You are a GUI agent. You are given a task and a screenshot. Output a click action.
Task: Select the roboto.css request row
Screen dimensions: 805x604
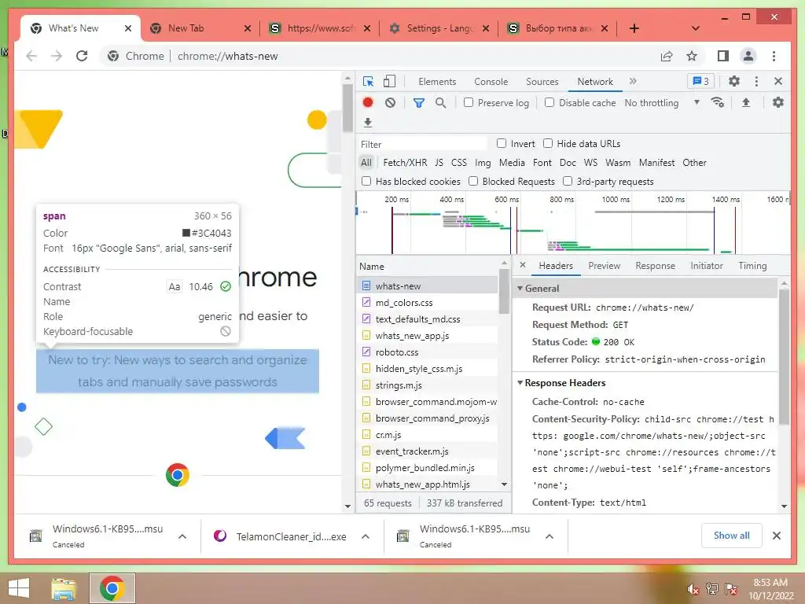428,352
